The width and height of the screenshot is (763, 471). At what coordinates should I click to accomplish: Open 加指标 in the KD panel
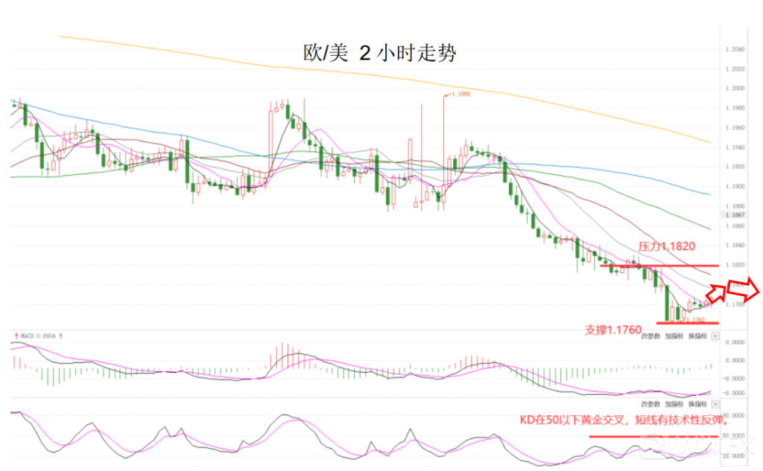[675, 403]
